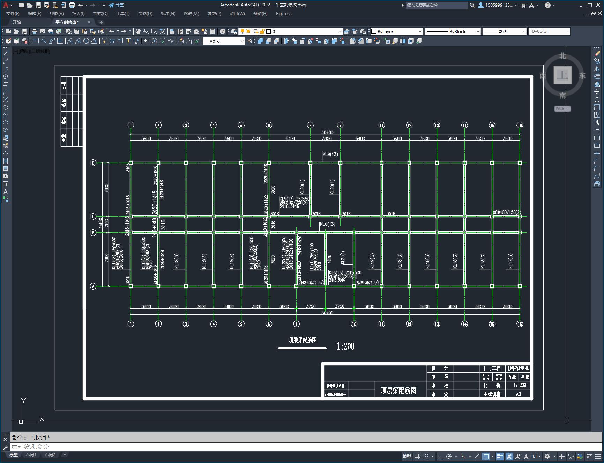Viewport: 604px width, 463px height.
Task: Click the Workspace Switching gear icon
Action: 547,456
